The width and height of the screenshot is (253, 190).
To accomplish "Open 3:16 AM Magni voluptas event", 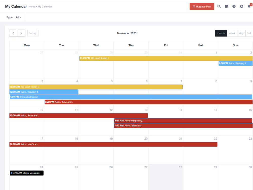I will 27,173.
